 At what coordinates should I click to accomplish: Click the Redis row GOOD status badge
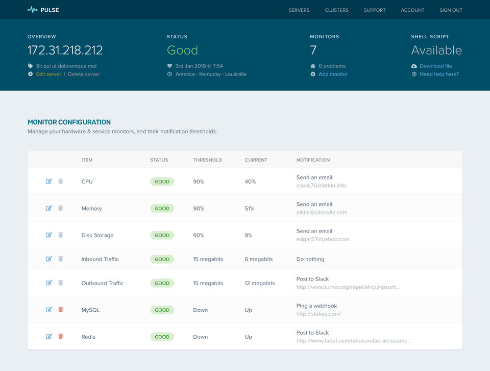pyautogui.click(x=162, y=337)
